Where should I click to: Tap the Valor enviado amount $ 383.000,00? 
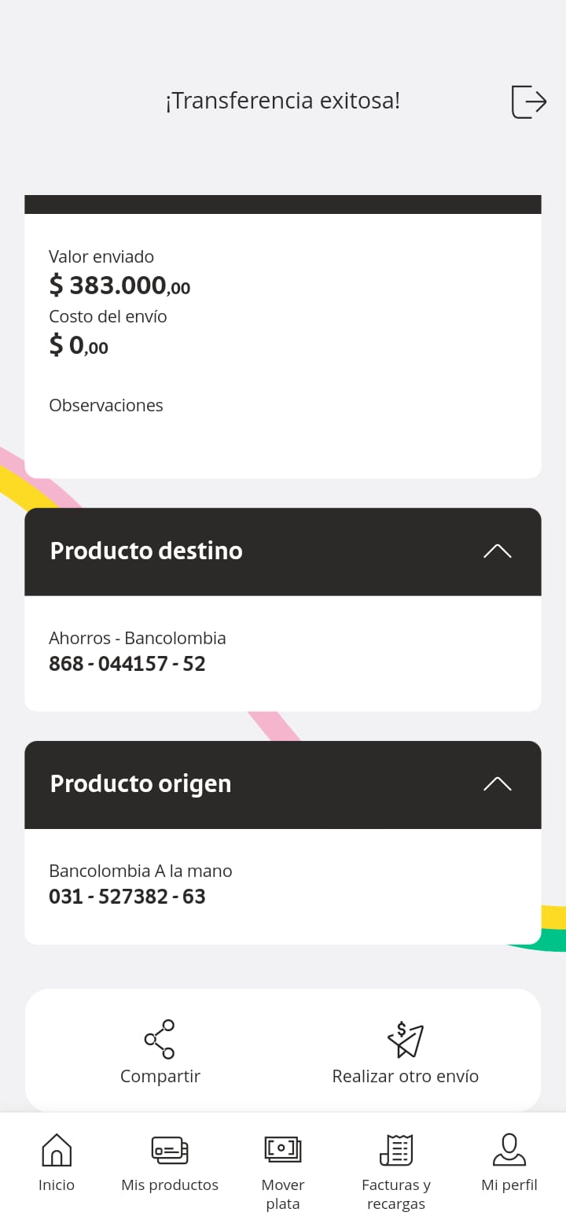[119, 286]
